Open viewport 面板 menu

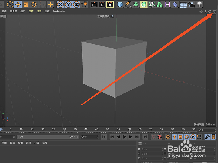[47, 11]
